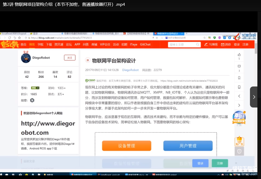The width and height of the screenshot is (261, 179).
Task: Go to next article with right chevron
Action: tap(239, 105)
